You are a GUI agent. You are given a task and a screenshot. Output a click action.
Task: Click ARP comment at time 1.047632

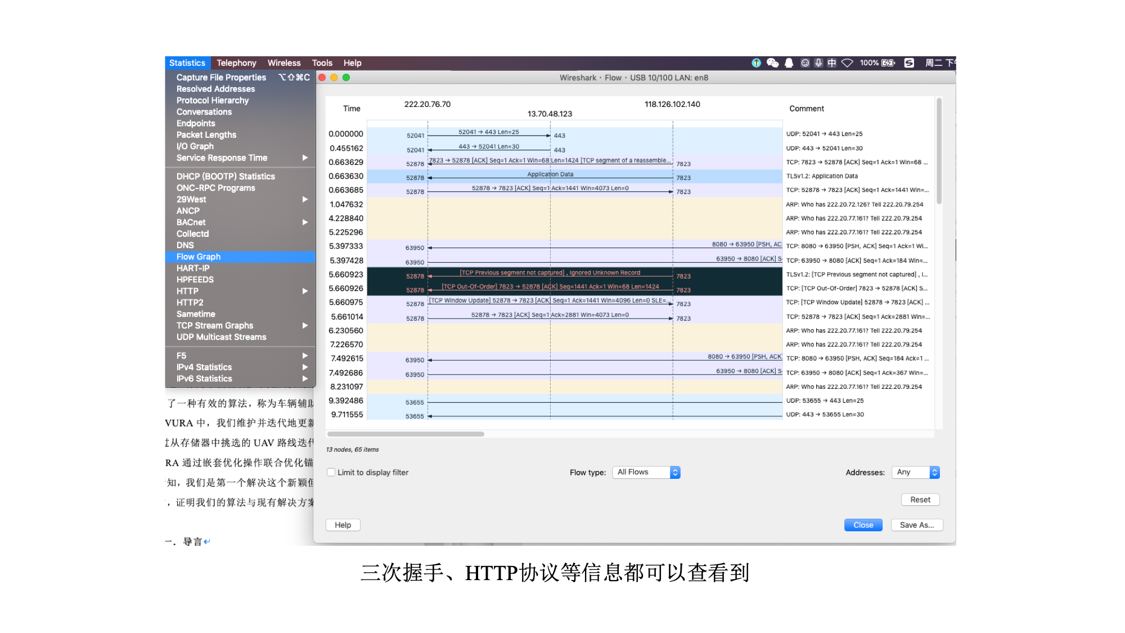(854, 204)
